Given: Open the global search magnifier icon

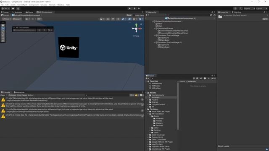Looking at the screenshot, I should click(x=240, y=8).
